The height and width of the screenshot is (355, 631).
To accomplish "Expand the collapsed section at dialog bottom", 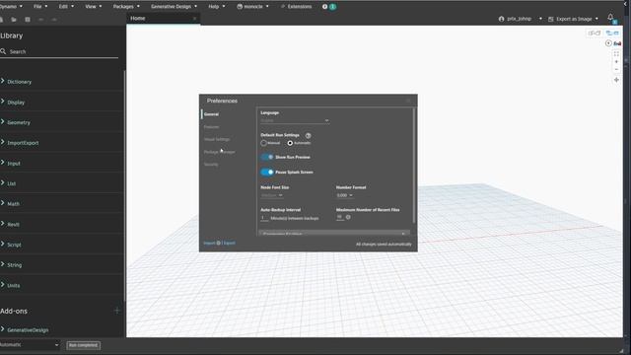I will (x=334, y=234).
